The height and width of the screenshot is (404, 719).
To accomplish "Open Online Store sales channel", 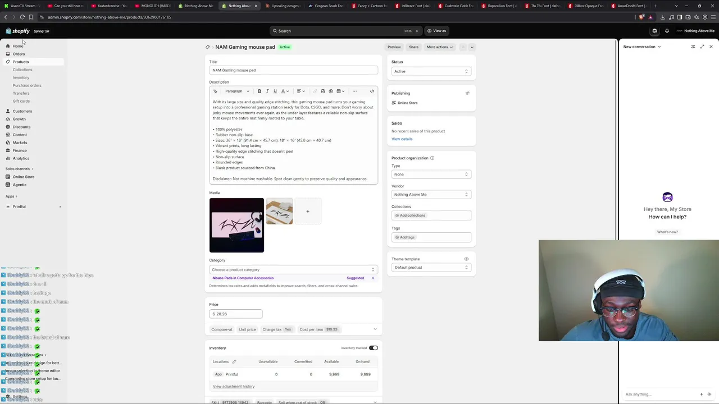I will (x=23, y=177).
